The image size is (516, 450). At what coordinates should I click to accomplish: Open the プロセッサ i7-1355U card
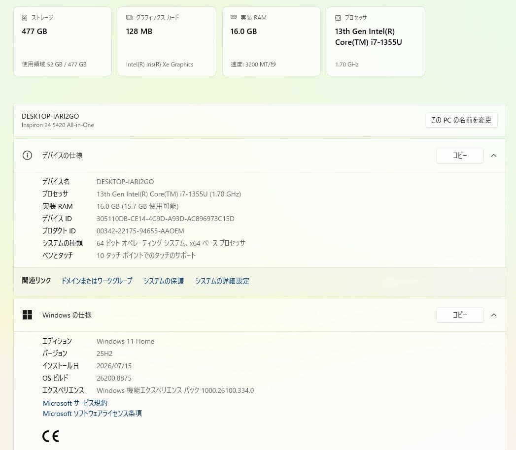[x=376, y=41]
